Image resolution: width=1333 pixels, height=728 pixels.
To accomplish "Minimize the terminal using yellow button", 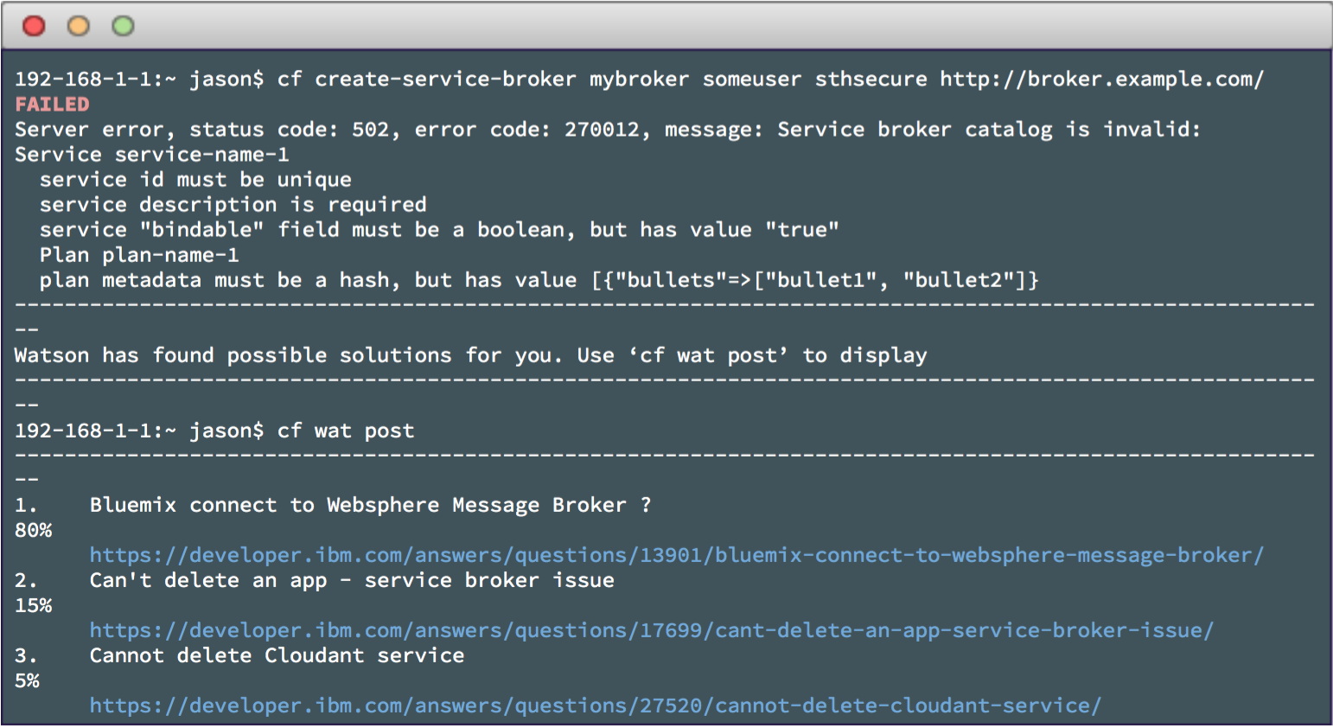I will coord(79,26).
